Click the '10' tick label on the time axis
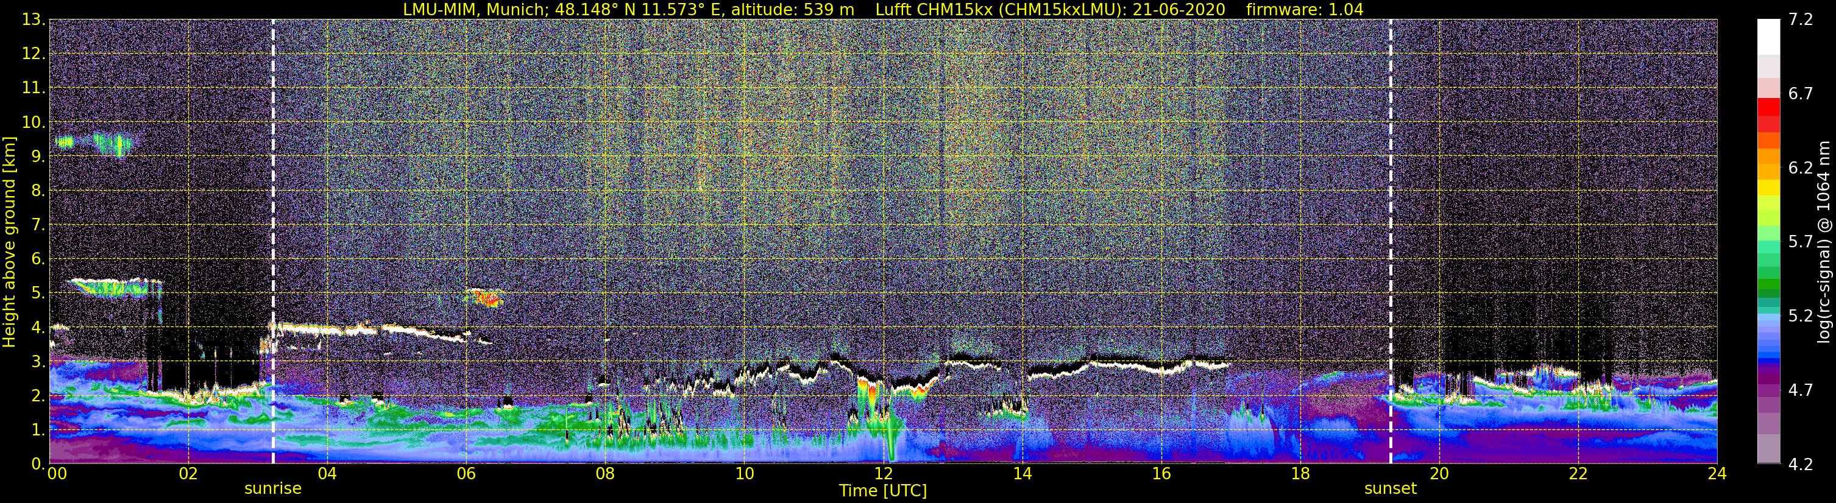The height and width of the screenshot is (503, 1836). pos(744,474)
